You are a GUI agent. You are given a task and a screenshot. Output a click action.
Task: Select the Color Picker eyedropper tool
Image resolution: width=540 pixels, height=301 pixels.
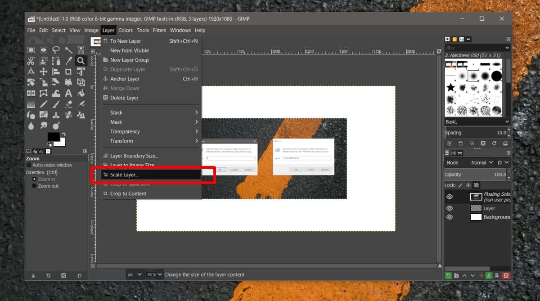pos(68,61)
